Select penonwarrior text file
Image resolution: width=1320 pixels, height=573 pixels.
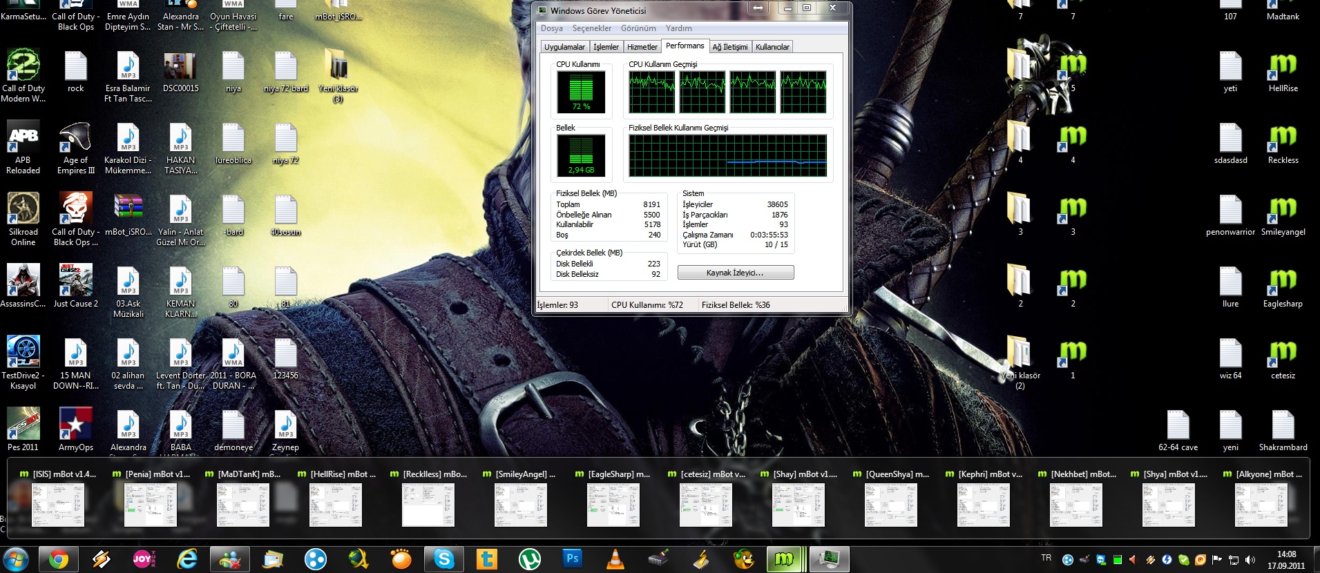click(1231, 214)
